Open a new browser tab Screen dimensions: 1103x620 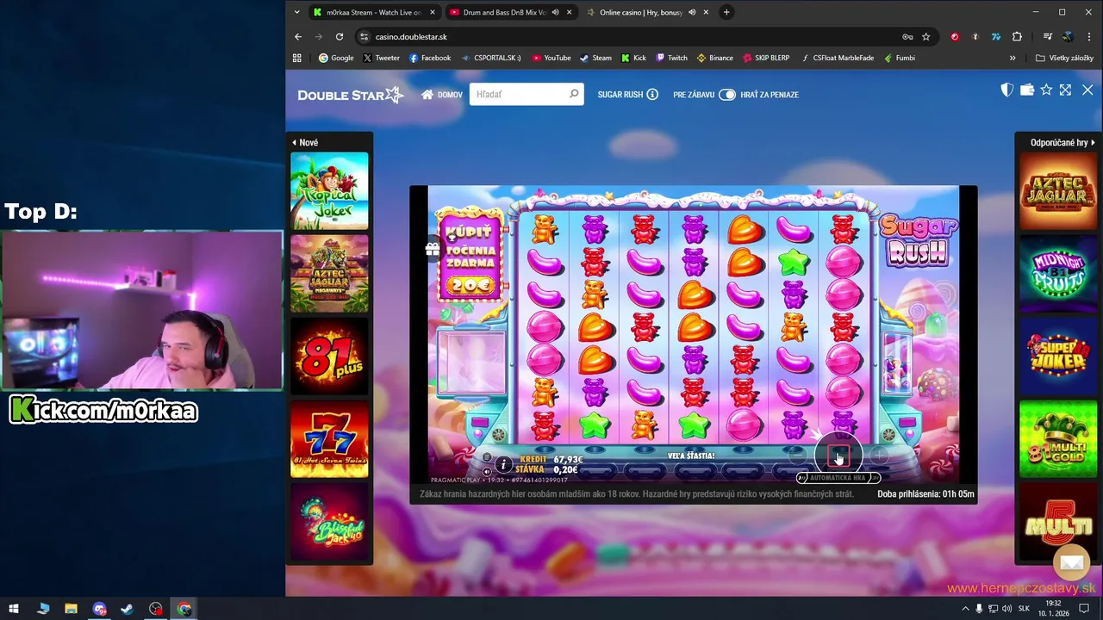[726, 12]
